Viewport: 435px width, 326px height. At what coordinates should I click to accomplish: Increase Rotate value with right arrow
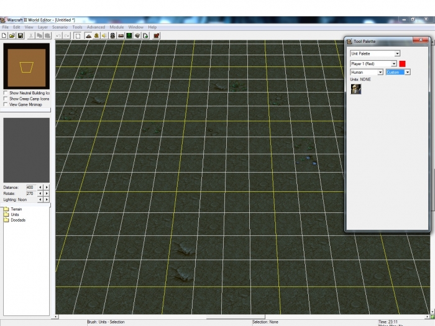47,194
